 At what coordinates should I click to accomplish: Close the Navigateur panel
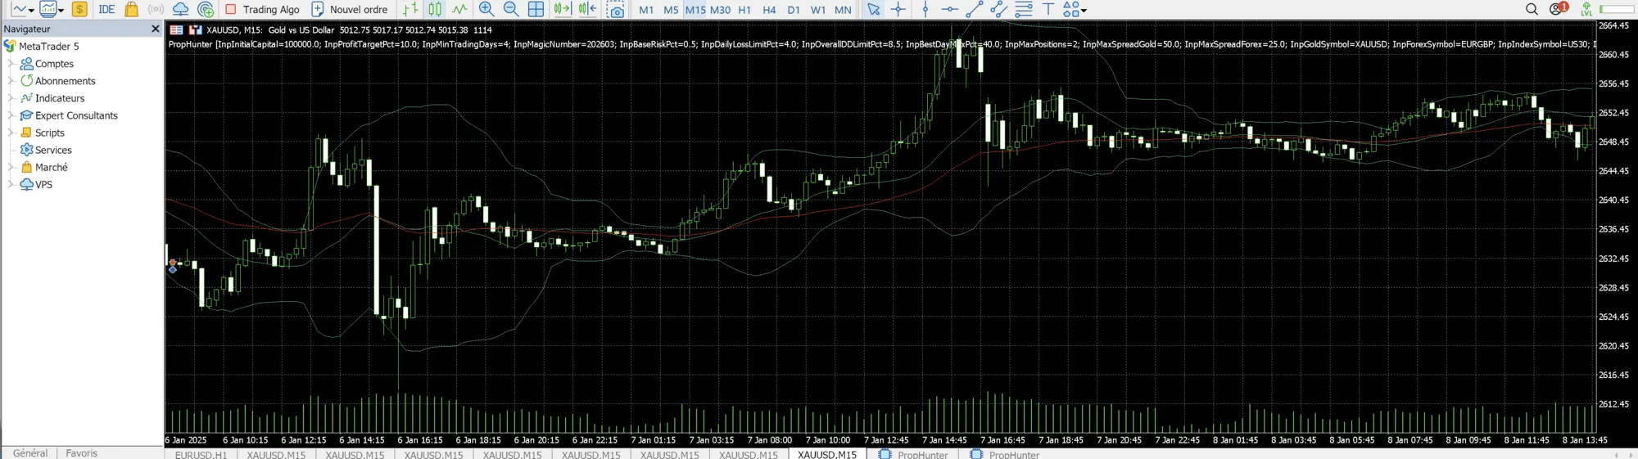tap(156, 29)
